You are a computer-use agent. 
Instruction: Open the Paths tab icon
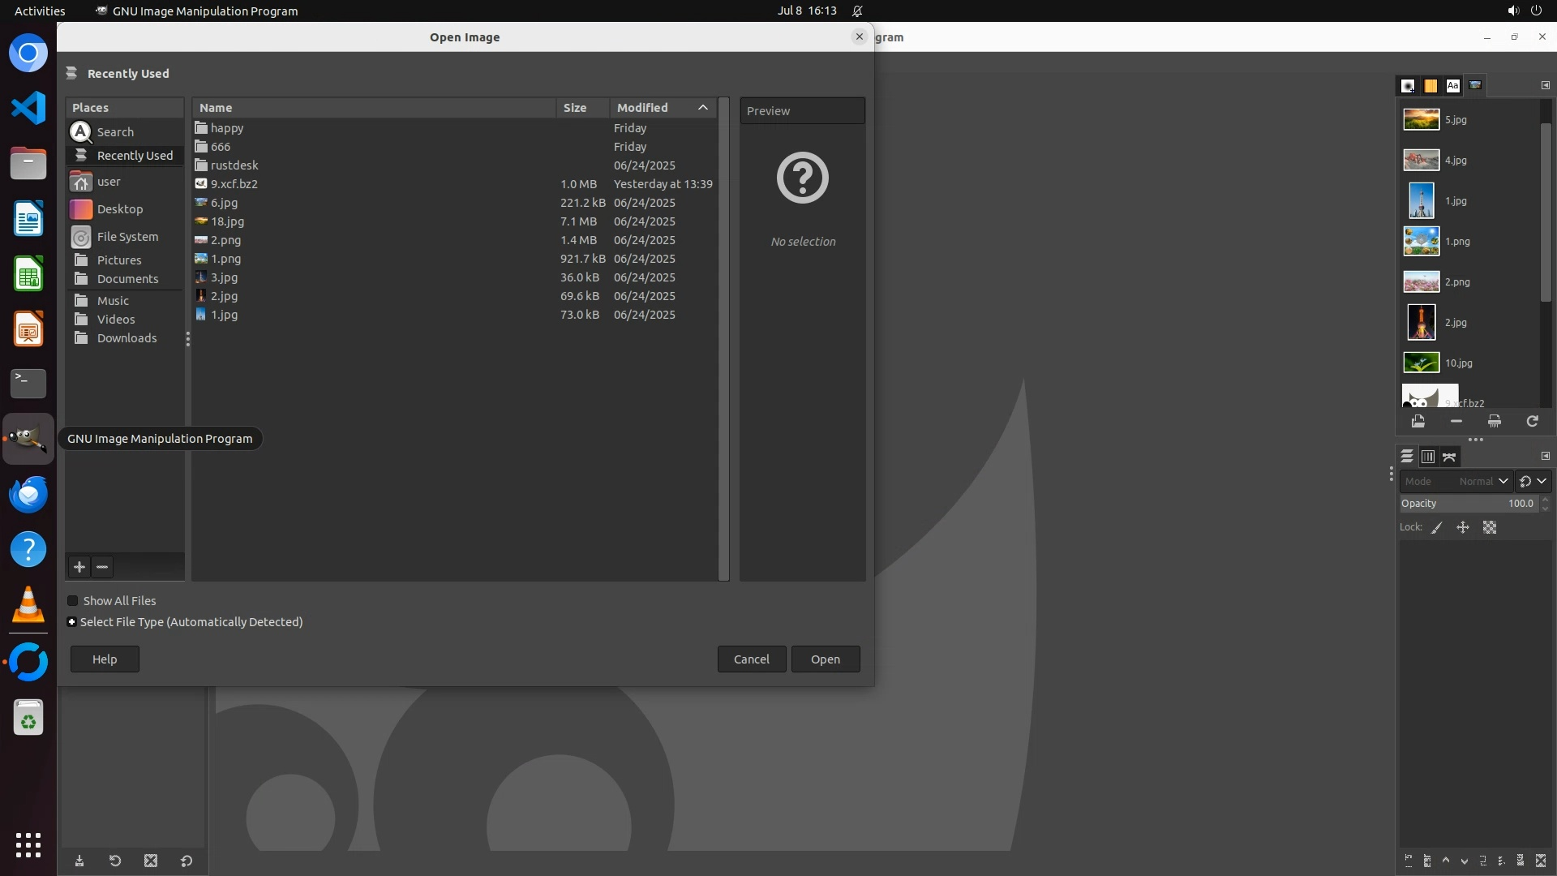tap(1450, 457)
